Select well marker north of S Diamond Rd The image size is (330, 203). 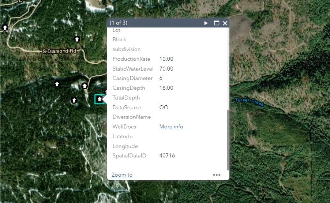pyautogui.click(x=77, y=39)
